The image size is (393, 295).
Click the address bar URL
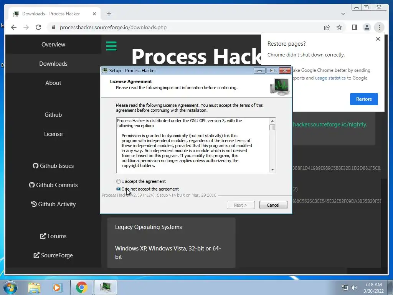113,27
